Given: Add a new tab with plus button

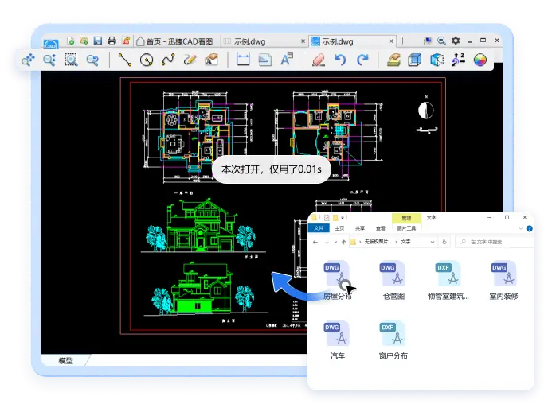Looking at the screenshot, I should pyautogui.click(x=403, y=41).
